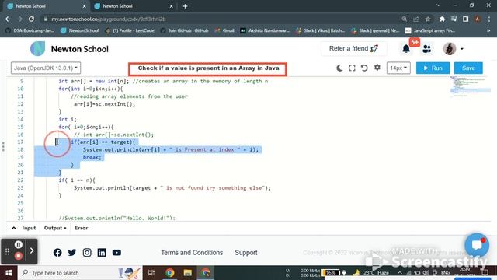Click the Newton School logo
The image size is (497, 280).
coord(69,49)
